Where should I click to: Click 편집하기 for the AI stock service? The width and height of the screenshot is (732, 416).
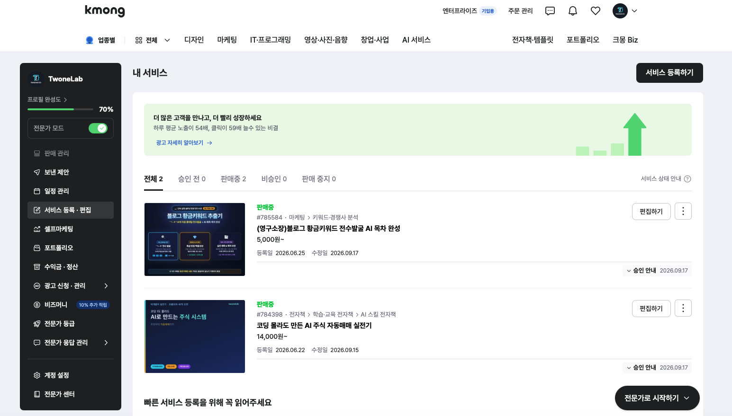tap(651, 309)
